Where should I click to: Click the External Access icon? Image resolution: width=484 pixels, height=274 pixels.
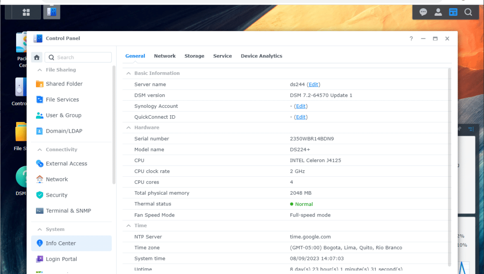(40, 164)
